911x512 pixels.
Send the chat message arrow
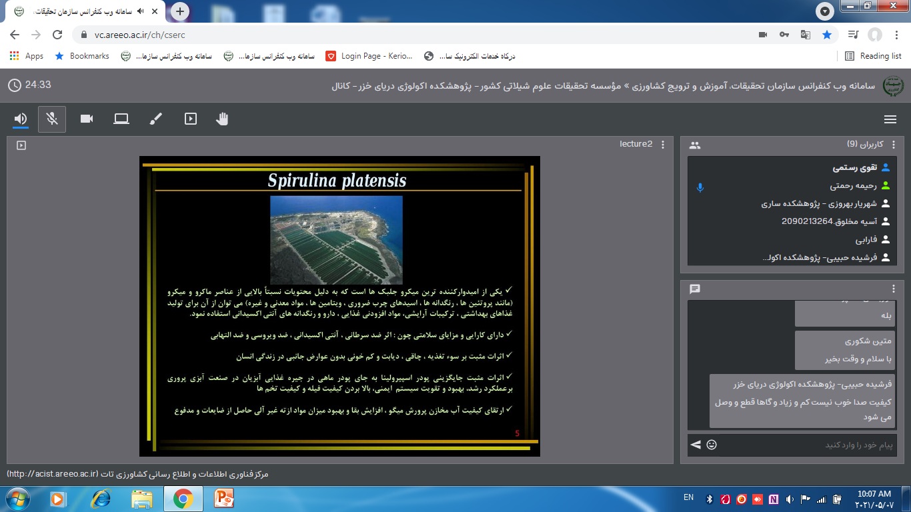(696, 445)
